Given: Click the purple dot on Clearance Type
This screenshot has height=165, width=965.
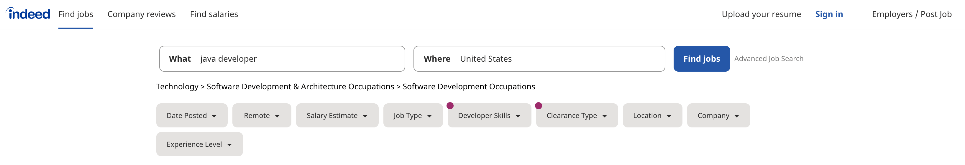Looking at the screenshot, I should pos(538,106).
